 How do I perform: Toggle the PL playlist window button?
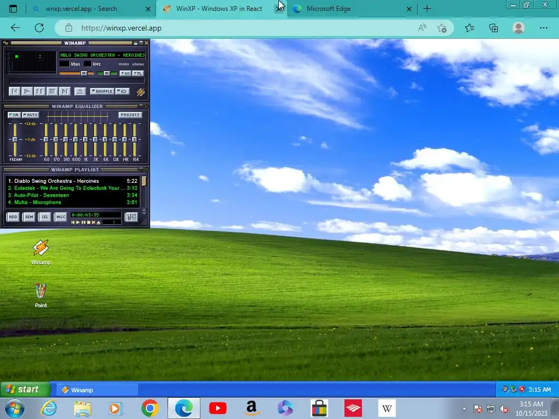click(138, 73)
